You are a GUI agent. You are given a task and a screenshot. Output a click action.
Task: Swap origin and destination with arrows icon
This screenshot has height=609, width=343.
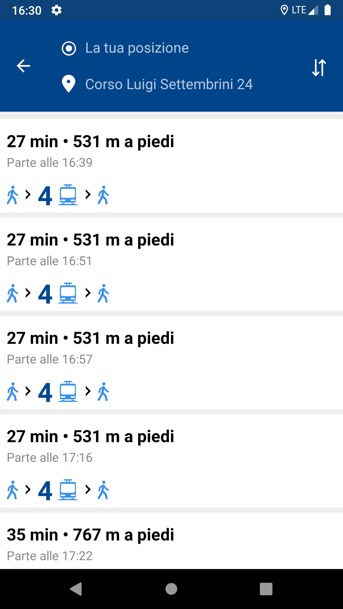click(x=319, y=68)
